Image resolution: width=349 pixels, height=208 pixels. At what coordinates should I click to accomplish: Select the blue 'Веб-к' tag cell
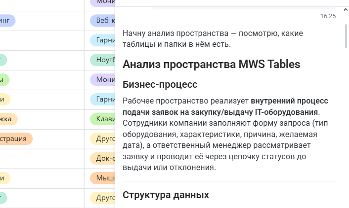tap(102, 20)
